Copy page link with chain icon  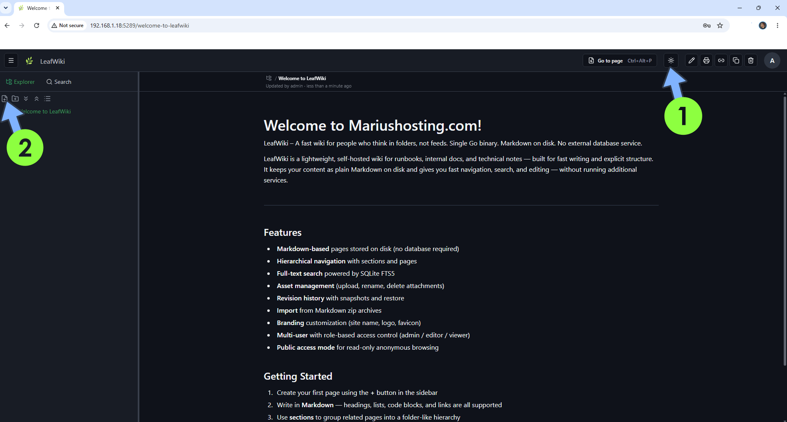click(x=721, y=61)
